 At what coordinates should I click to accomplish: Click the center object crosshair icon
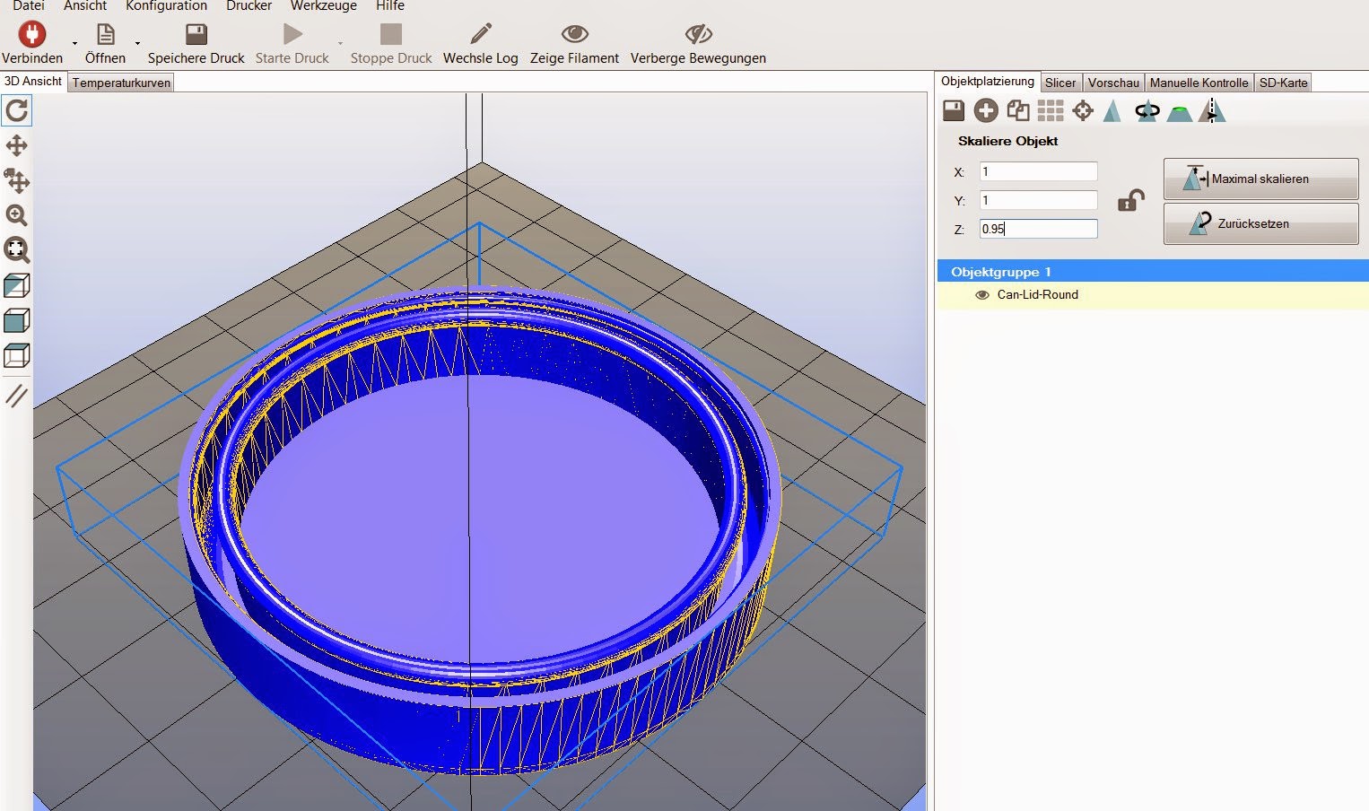(x=1083, y=110)
